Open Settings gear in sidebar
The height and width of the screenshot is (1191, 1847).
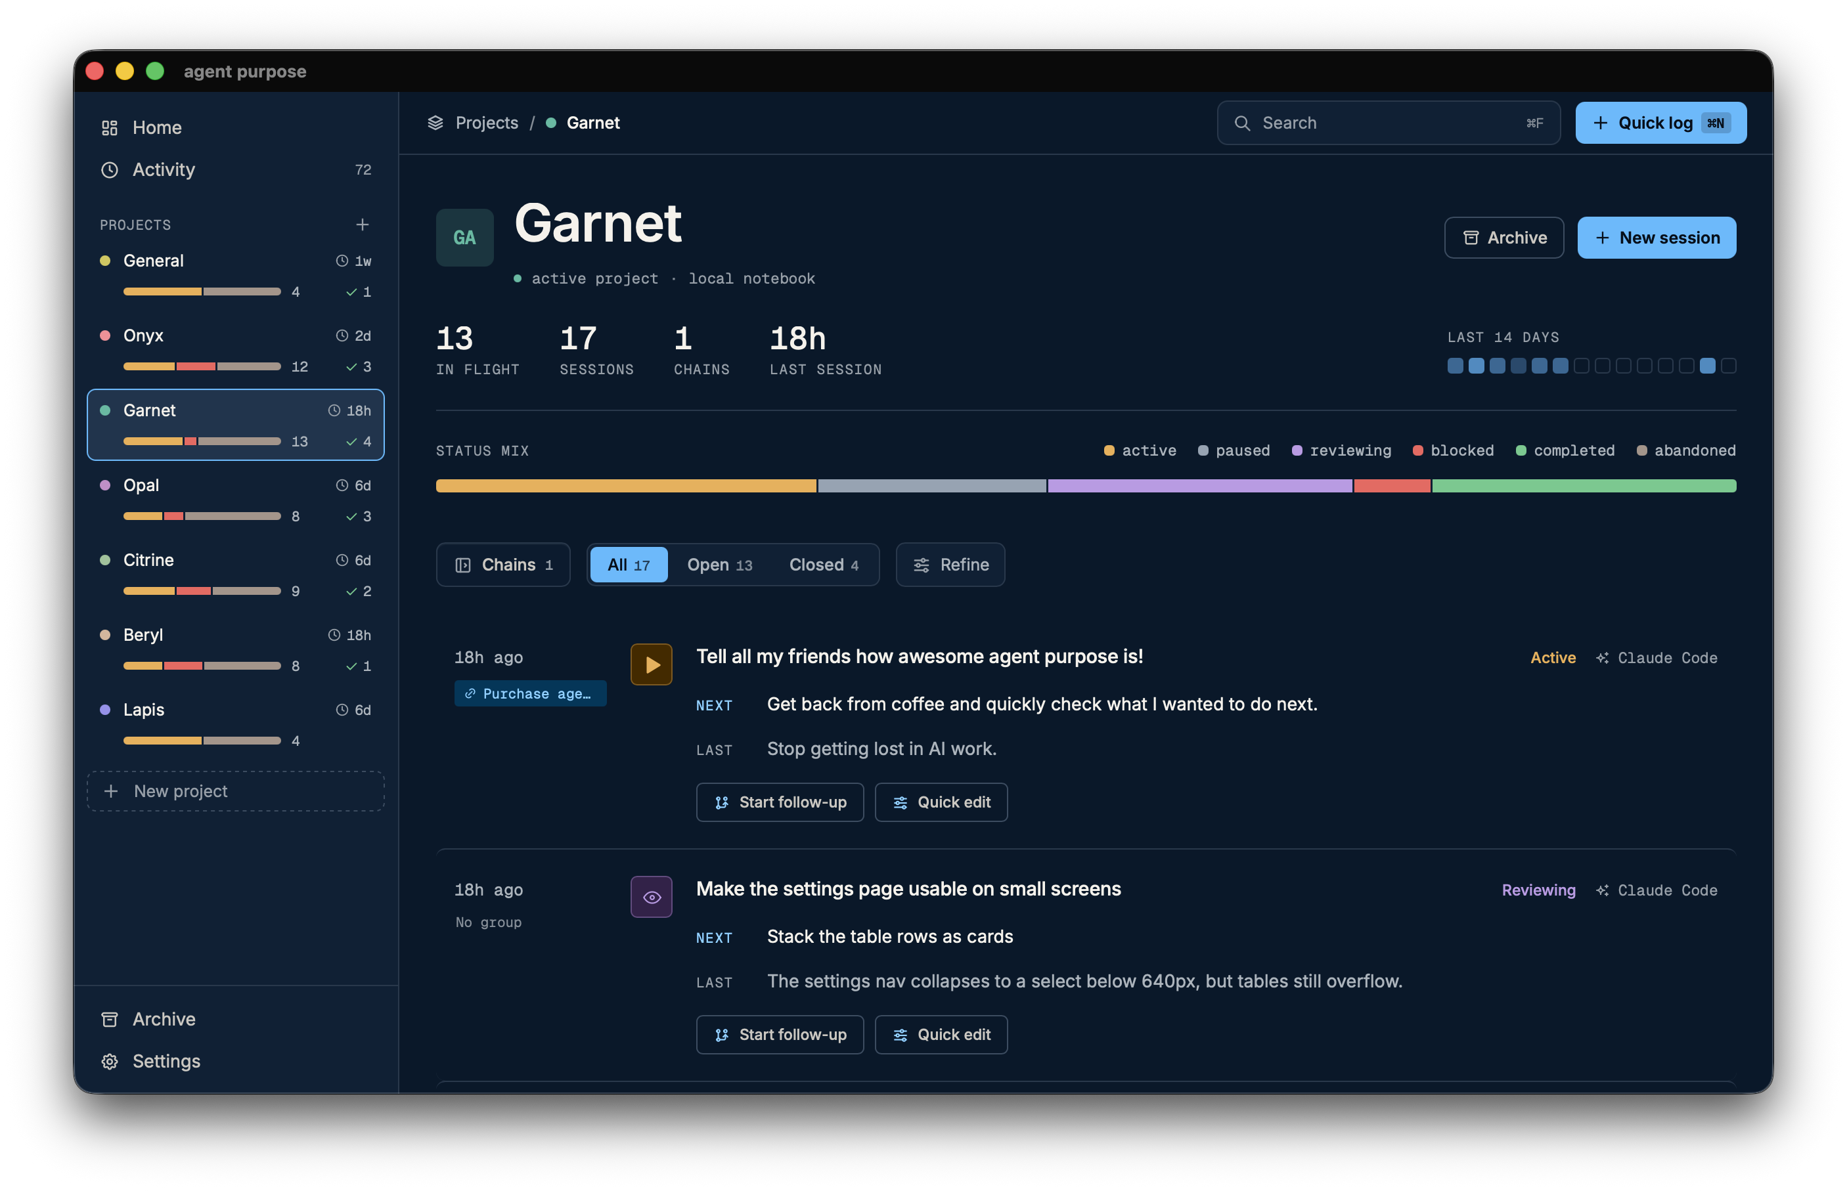tap(235, 1061)
